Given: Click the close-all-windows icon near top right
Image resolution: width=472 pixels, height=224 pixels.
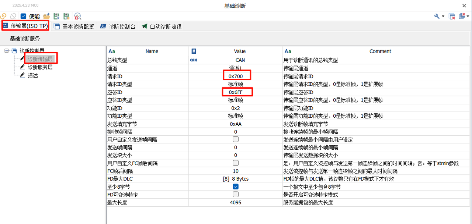Looking at the screenshot, I should [452, 16].
